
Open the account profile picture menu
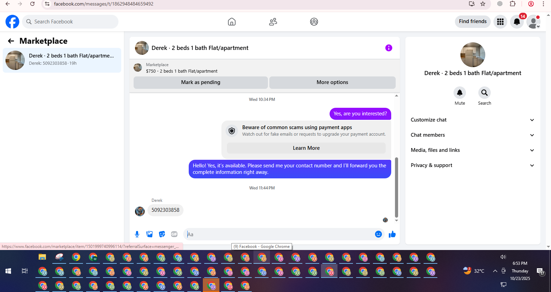[x=533, y=22]
